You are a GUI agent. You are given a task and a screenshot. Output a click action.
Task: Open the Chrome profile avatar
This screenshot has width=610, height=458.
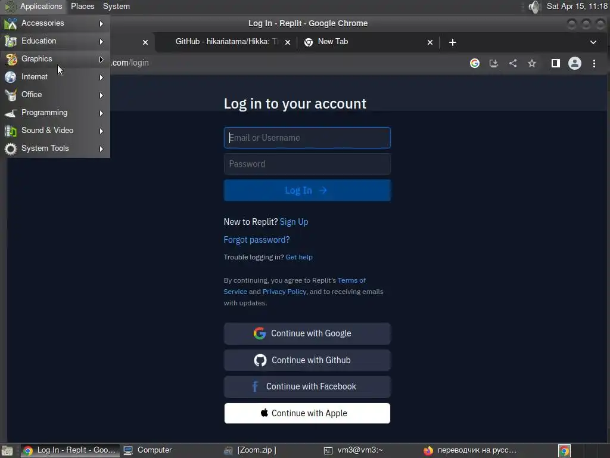(575, 63)
